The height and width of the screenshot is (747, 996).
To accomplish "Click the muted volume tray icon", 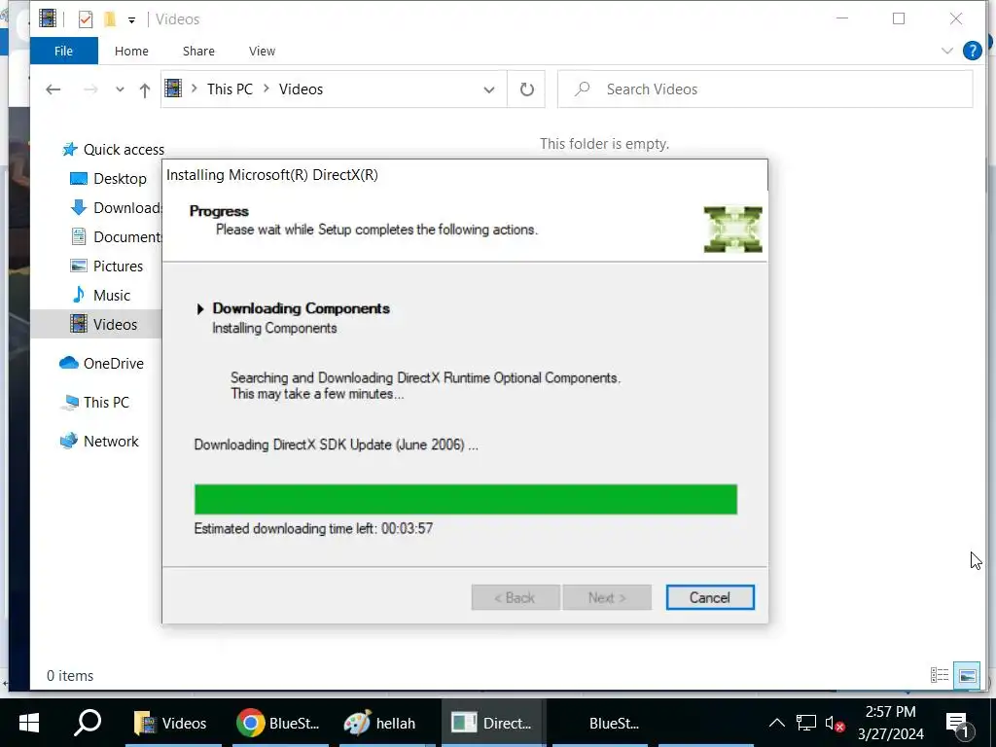I will [x=834, y=723].
